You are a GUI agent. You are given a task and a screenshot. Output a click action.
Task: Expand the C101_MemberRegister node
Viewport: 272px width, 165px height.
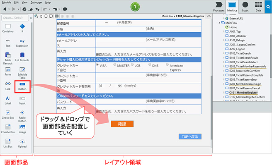pos(223,93)
